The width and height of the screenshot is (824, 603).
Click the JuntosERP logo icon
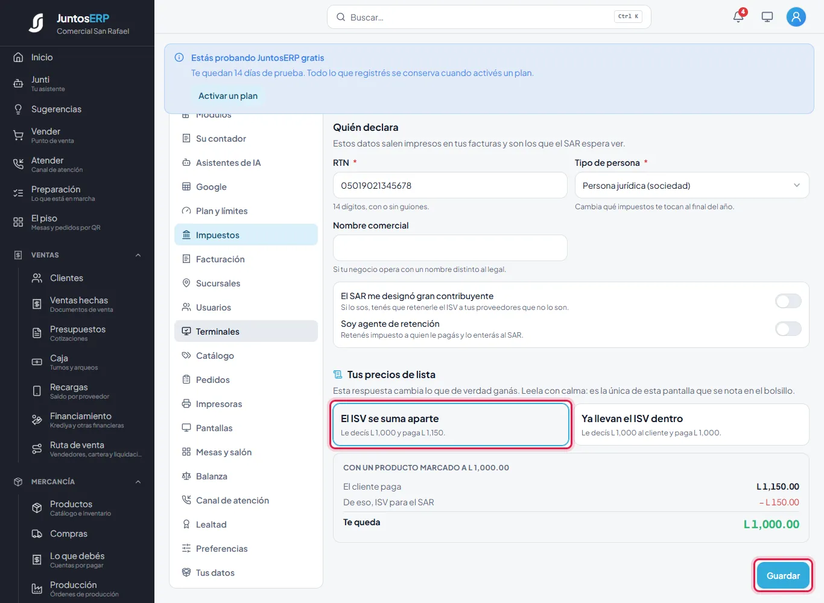tap(36, 23)
